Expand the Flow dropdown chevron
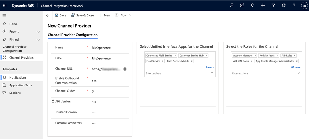The width and height of the screenshot is (309, 139). point(131,15)
